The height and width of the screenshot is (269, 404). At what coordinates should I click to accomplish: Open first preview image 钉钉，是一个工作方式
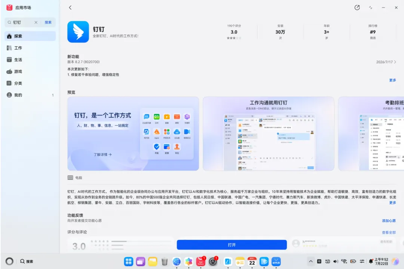(133, 134)
